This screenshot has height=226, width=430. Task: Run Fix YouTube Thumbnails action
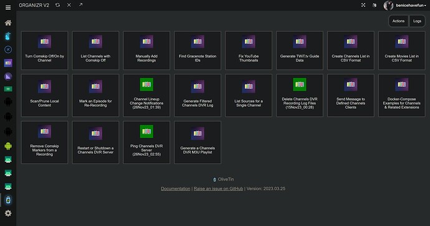pos(249,50)
